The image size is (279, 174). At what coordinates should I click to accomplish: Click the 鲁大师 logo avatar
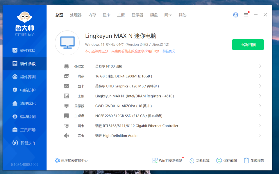[24, 17]
